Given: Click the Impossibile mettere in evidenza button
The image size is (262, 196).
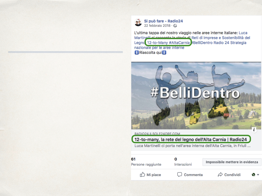Looking at the screenshot, I should (232, 162).
